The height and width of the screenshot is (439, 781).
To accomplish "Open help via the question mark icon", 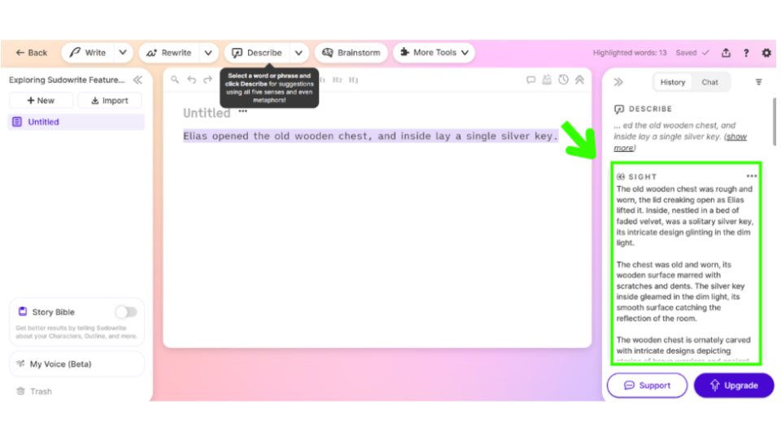I will tap(746, 53).
